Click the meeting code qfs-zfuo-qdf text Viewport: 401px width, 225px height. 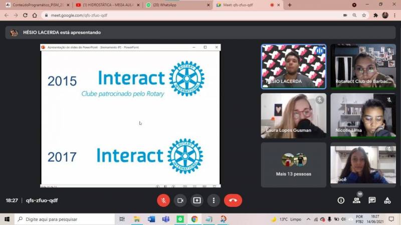(x=42, y=200)
